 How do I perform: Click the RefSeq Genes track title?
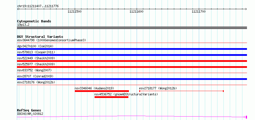pyautogui.click(x=29, y=111)
